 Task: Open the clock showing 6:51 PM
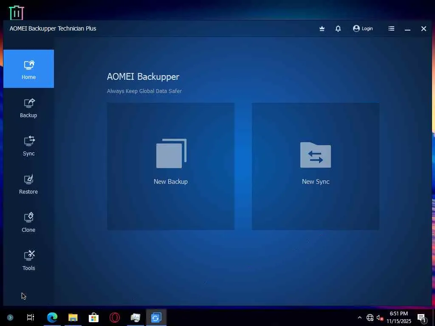pyautogui.click(x=398, y=318)
